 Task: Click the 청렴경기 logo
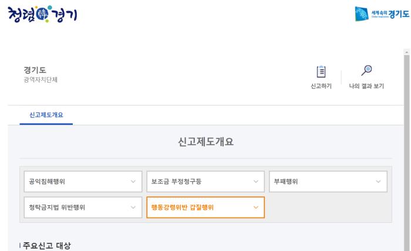[x=42, y=14]
